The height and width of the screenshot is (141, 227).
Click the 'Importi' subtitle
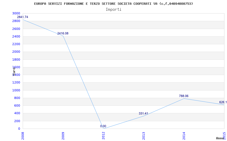click(113, 10)
